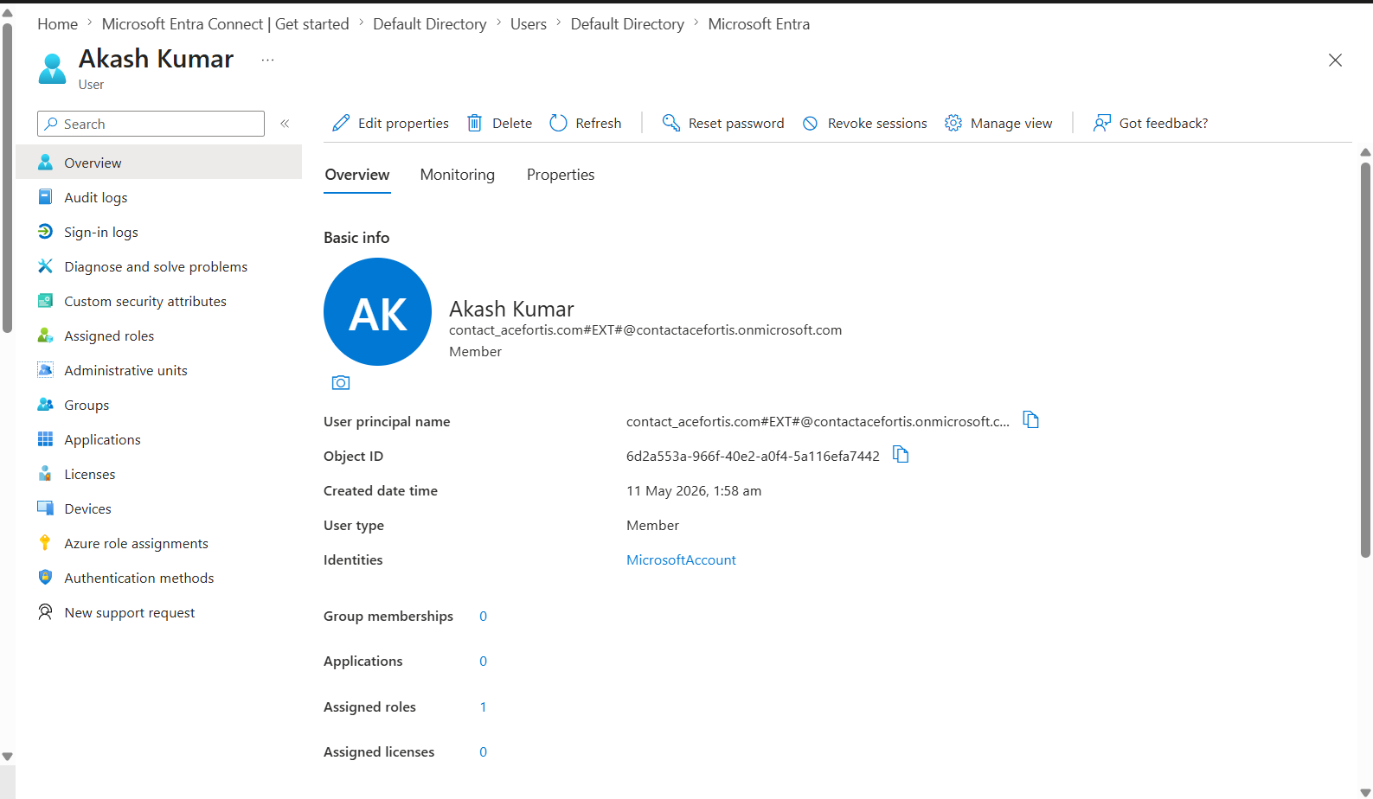Viewport: 1373px width, 799px height.
Task: Copy the Object ID value
Action: point(901,455)
